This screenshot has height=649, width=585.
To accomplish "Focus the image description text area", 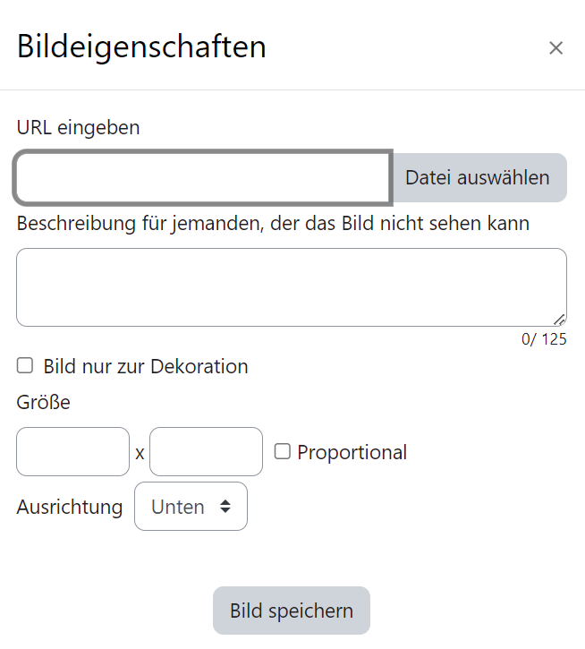I will click(291, 287).
